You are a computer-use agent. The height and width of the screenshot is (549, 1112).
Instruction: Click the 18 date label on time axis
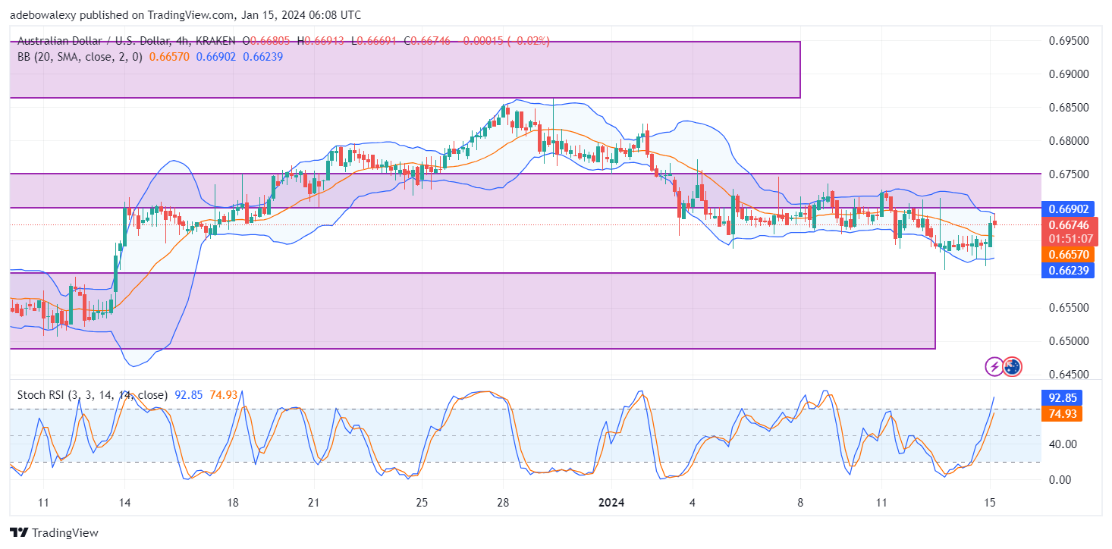(233, 503)
